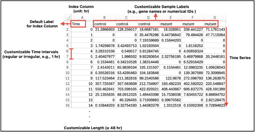Select cell with value 117.523464
The image size is (255, 132).
(x=104, y=78)
